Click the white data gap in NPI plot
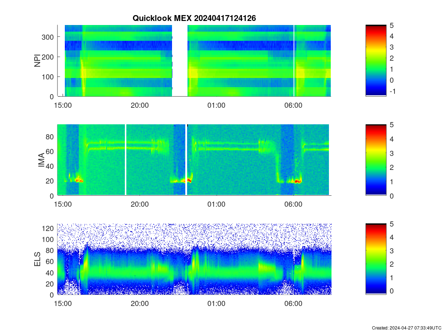Image resolution: width=442 pixels, height=331 pixels. [x=180, y=61]
